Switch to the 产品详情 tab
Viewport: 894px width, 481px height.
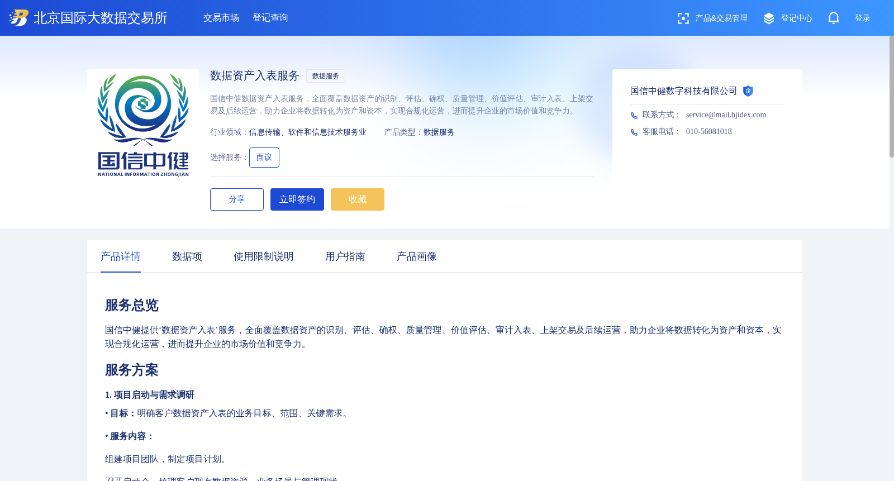tap(121, 256)
